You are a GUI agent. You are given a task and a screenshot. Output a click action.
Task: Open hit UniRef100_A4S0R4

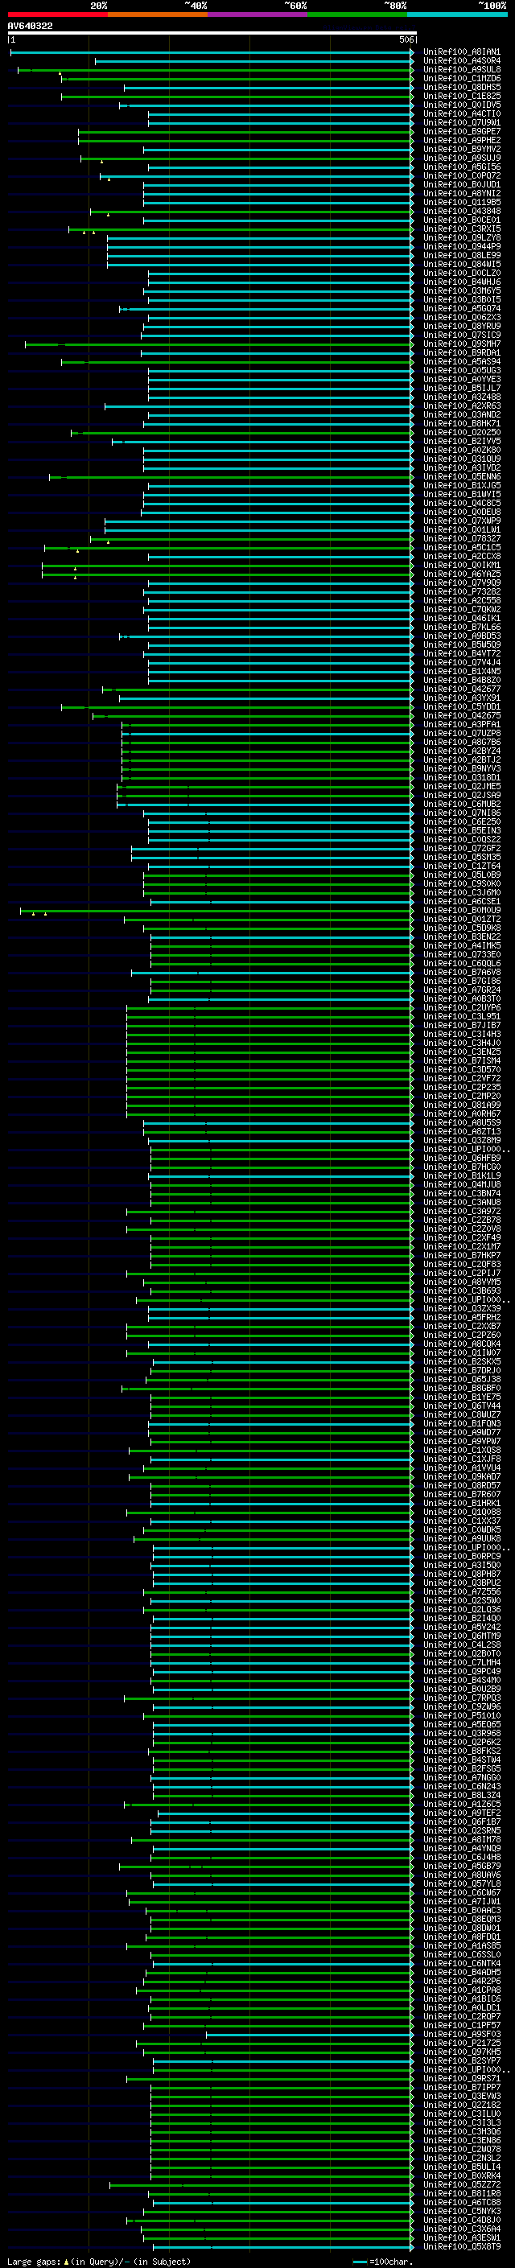tap(461, 61)
